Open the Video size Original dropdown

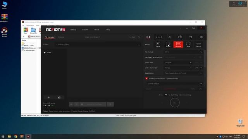[x=178, y=63]
